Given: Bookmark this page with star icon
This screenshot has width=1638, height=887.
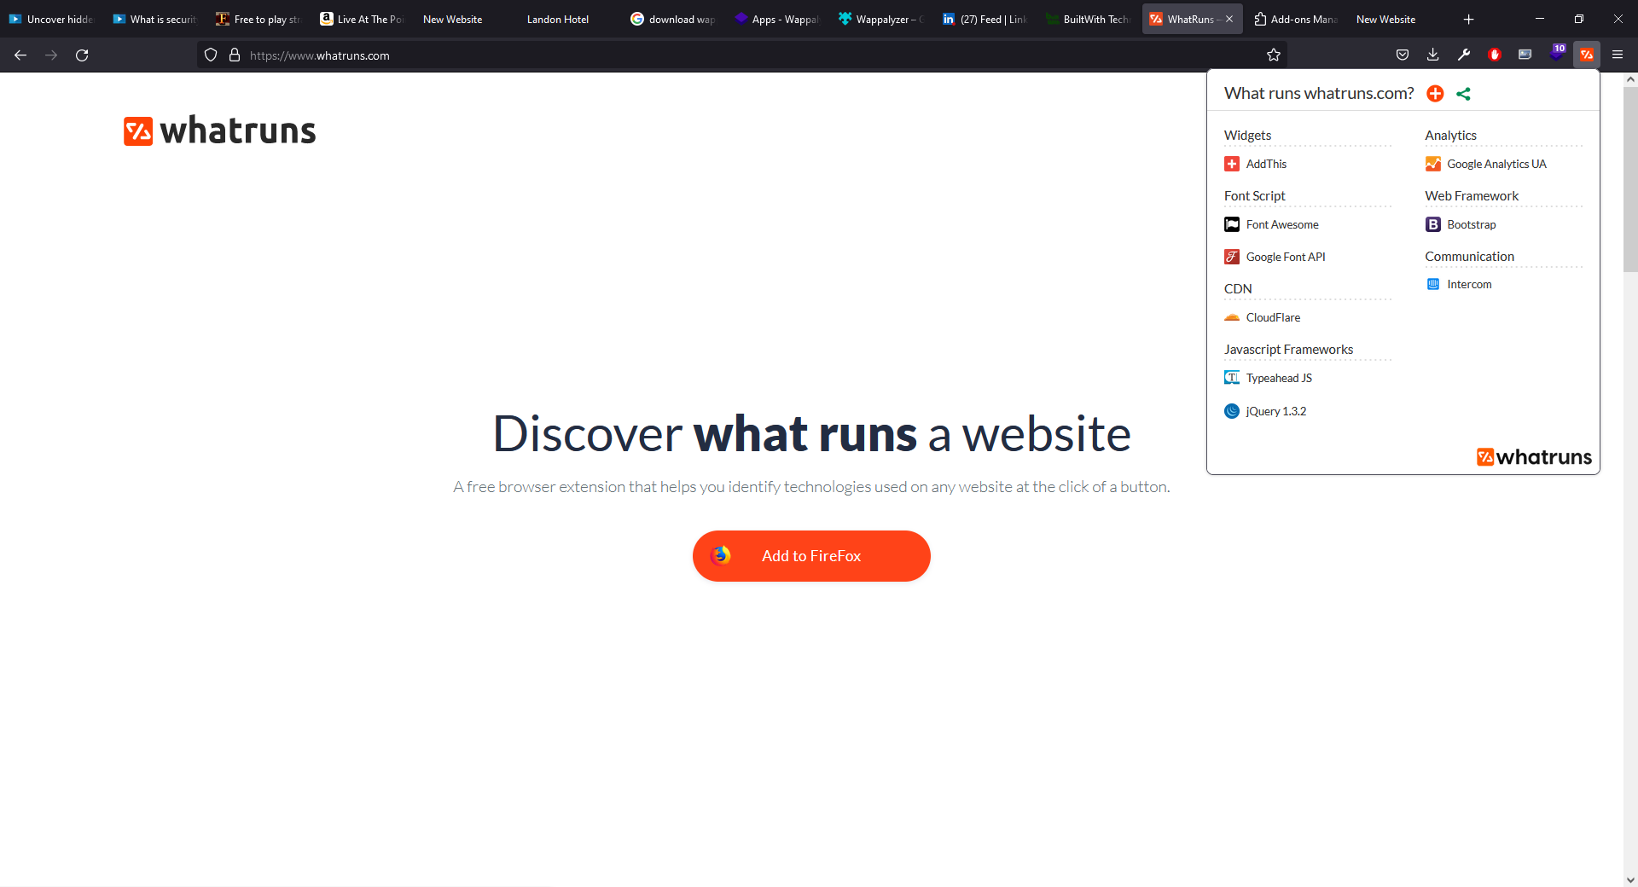Looking at the screenshot, I should coord(1274,55).
